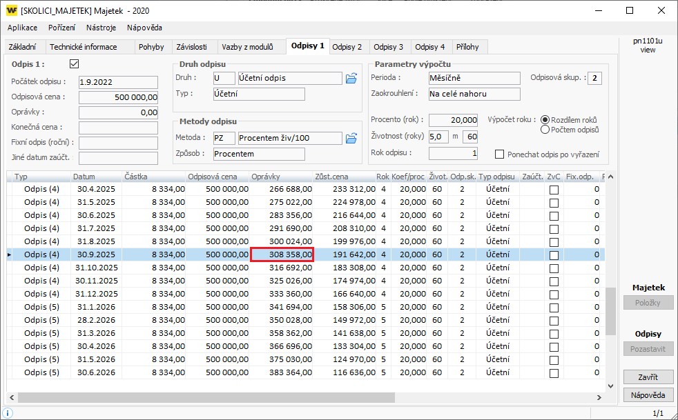Open the Druh odpisu folder lookup icon
Viewport: 678px width, 420px height.
pyautogui.click(x=351, y=78)
